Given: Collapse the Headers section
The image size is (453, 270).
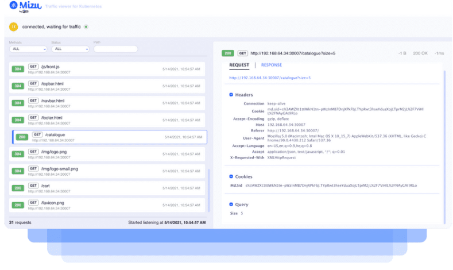Looking at the screenshot, I should [x=231, y=95].
